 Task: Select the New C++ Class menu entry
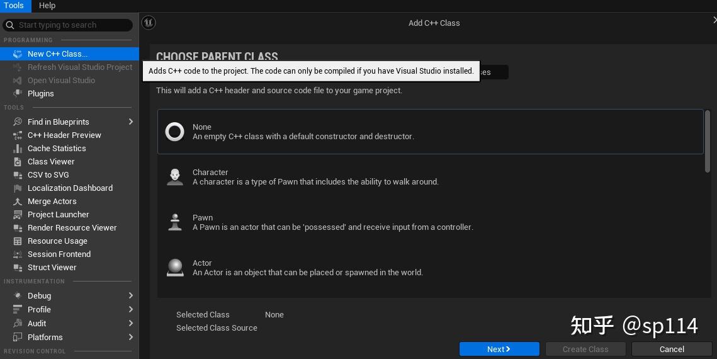point(57,54)
